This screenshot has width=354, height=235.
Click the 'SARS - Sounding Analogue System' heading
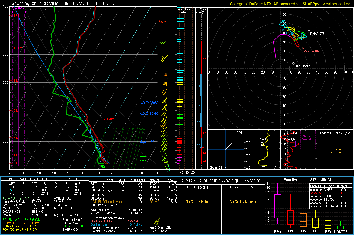point(221,181)
